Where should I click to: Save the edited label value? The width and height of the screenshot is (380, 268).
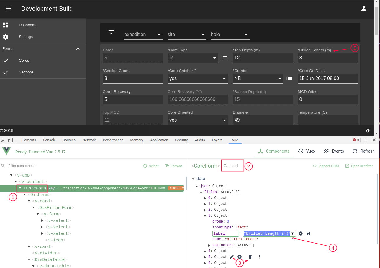pyautogui.click(x=308, y=233)
